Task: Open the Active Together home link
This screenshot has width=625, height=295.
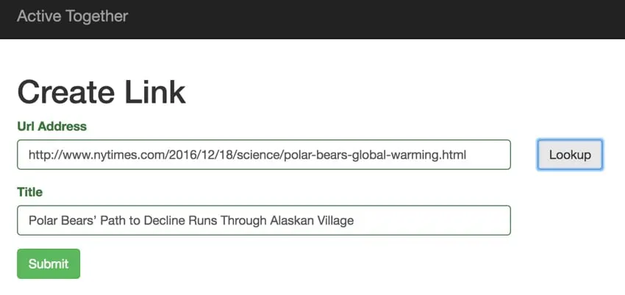Action: tap(72, 16)
